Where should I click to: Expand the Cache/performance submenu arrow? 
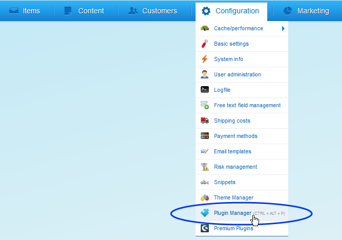click(283, 28)
